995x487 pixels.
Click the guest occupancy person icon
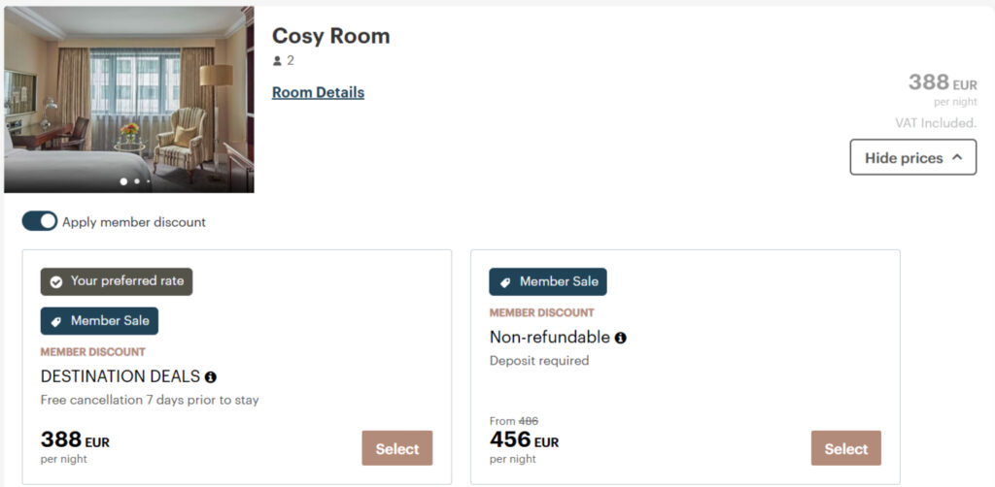(278, 61)
